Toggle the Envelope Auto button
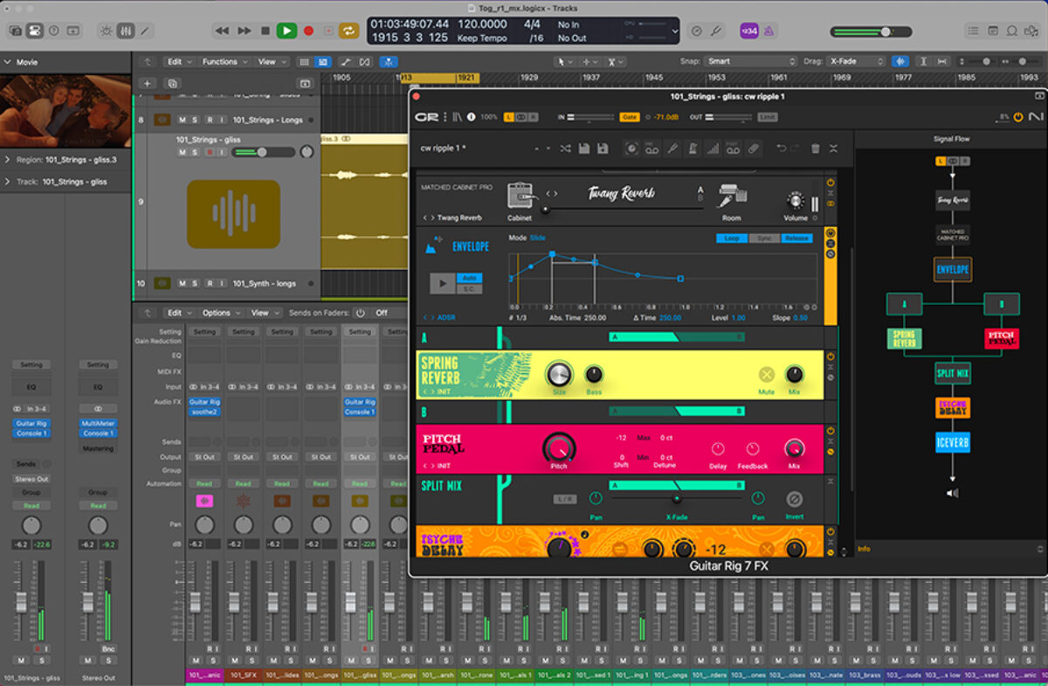This screenshot has width=1048, height=686. pyautogui.click(x=470, y=278)
